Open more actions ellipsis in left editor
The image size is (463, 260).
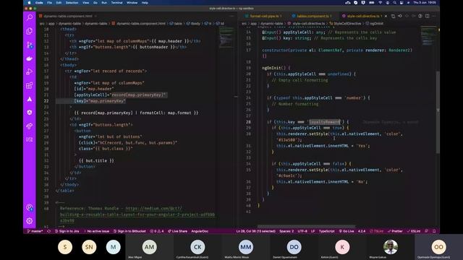pyautogui.click(x=231, y=16)
